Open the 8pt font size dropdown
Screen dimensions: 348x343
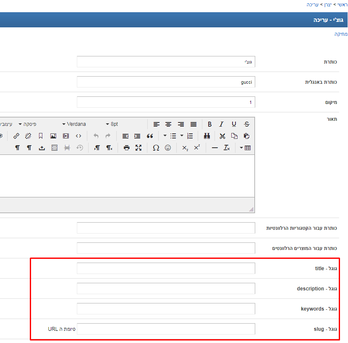tap(112, 124)
